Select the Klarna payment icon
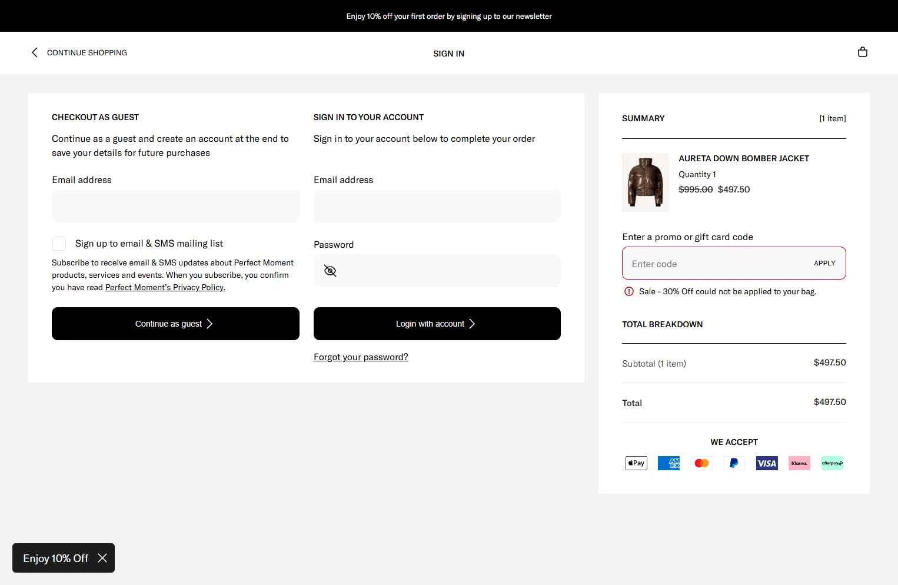Image resolution: width=898 pixels, height=585 pixels. [799, 463]
